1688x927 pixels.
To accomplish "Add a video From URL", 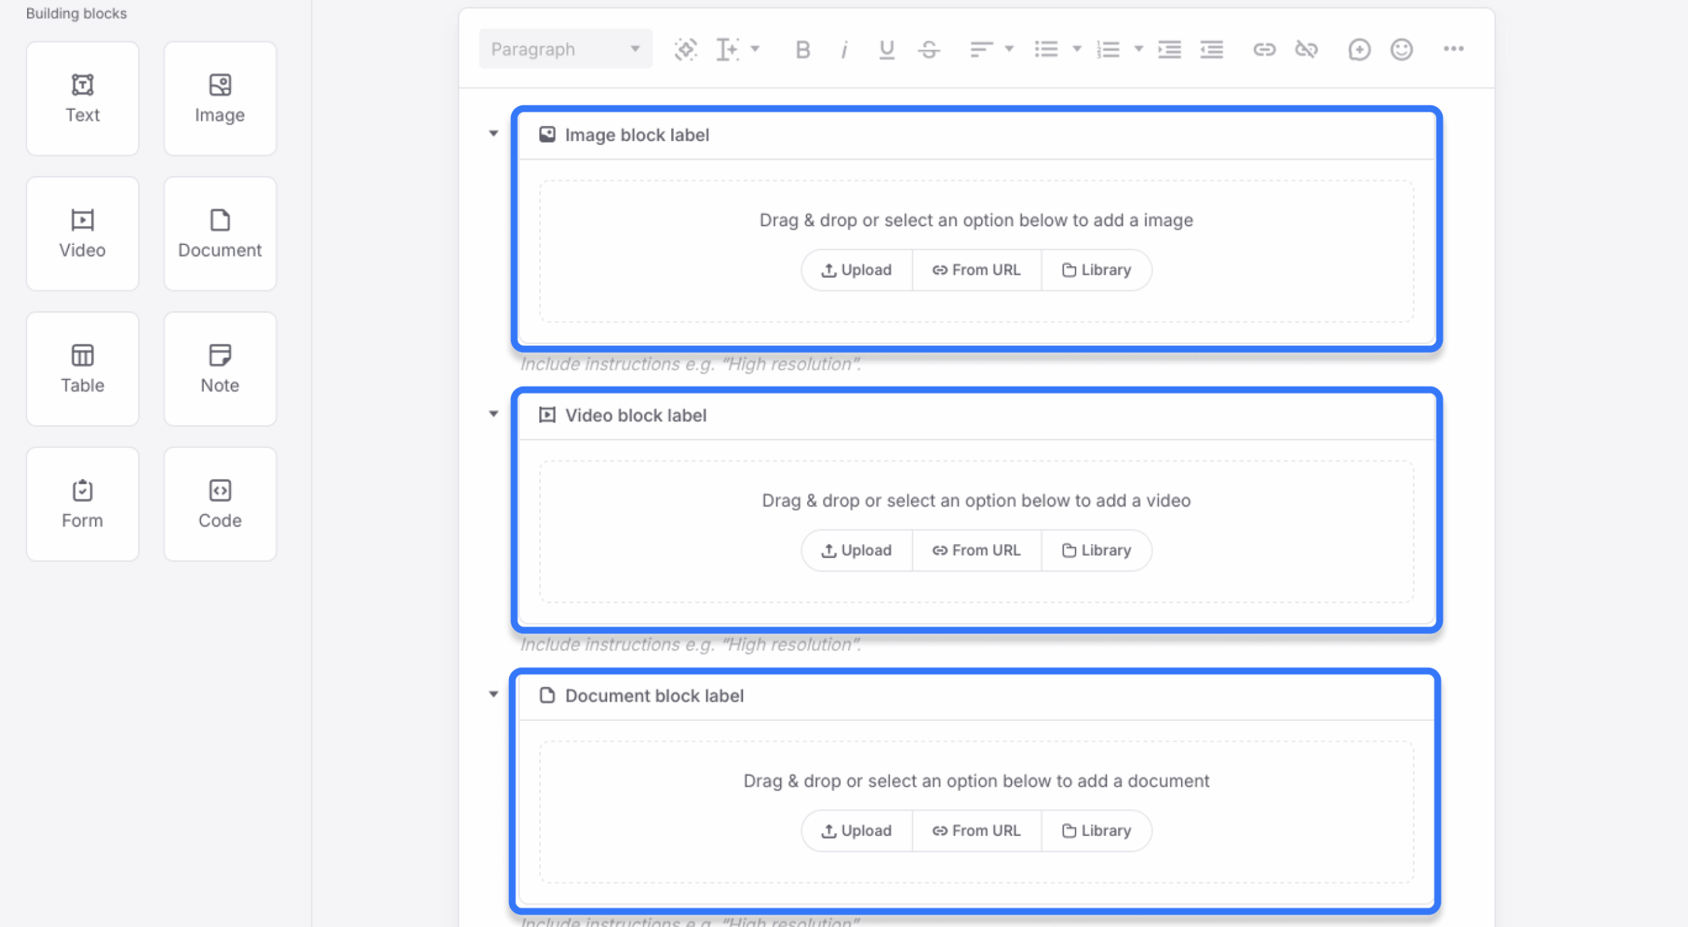I will pyautogui.click(x=977, y=550).
